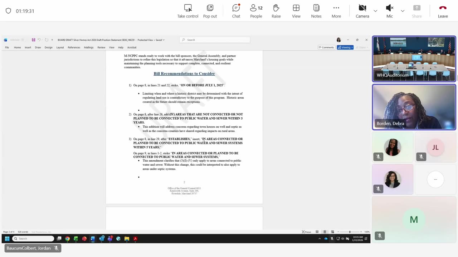Screen dimensions: 458x257
Task: Adjust the Word zoom slider
Action: (350, 232)
